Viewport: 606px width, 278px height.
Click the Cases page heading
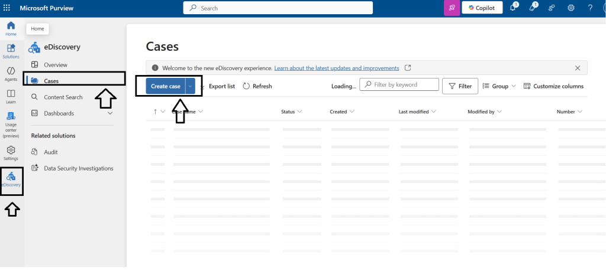point(162,47)
